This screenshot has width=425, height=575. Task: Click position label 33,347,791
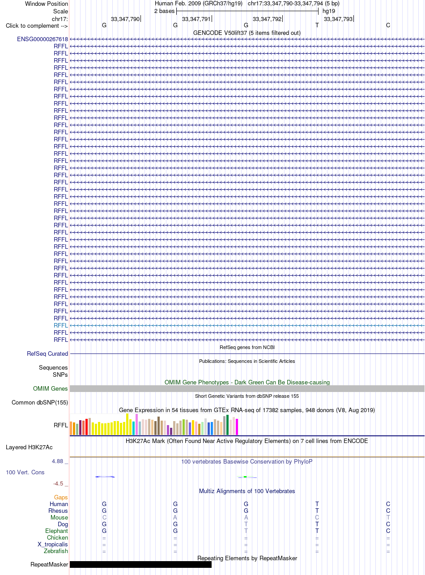pyautogui.click(x=196, y=19)
